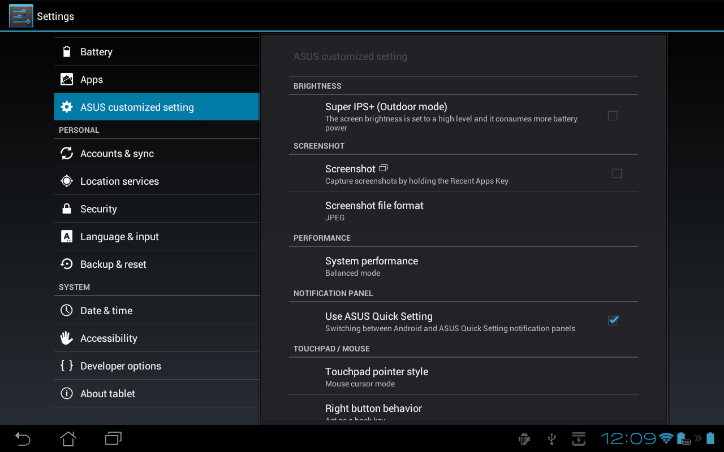Screen dimensions: 724x452
Task: Go to Accessibility settings
Action: click(157, 338)
